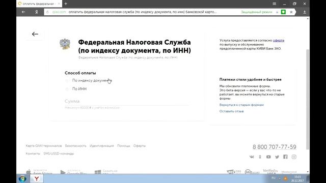Screen dimensions: 326x183
Task: Reload the page with refresh icon
Action: click(x=47, y=12)
